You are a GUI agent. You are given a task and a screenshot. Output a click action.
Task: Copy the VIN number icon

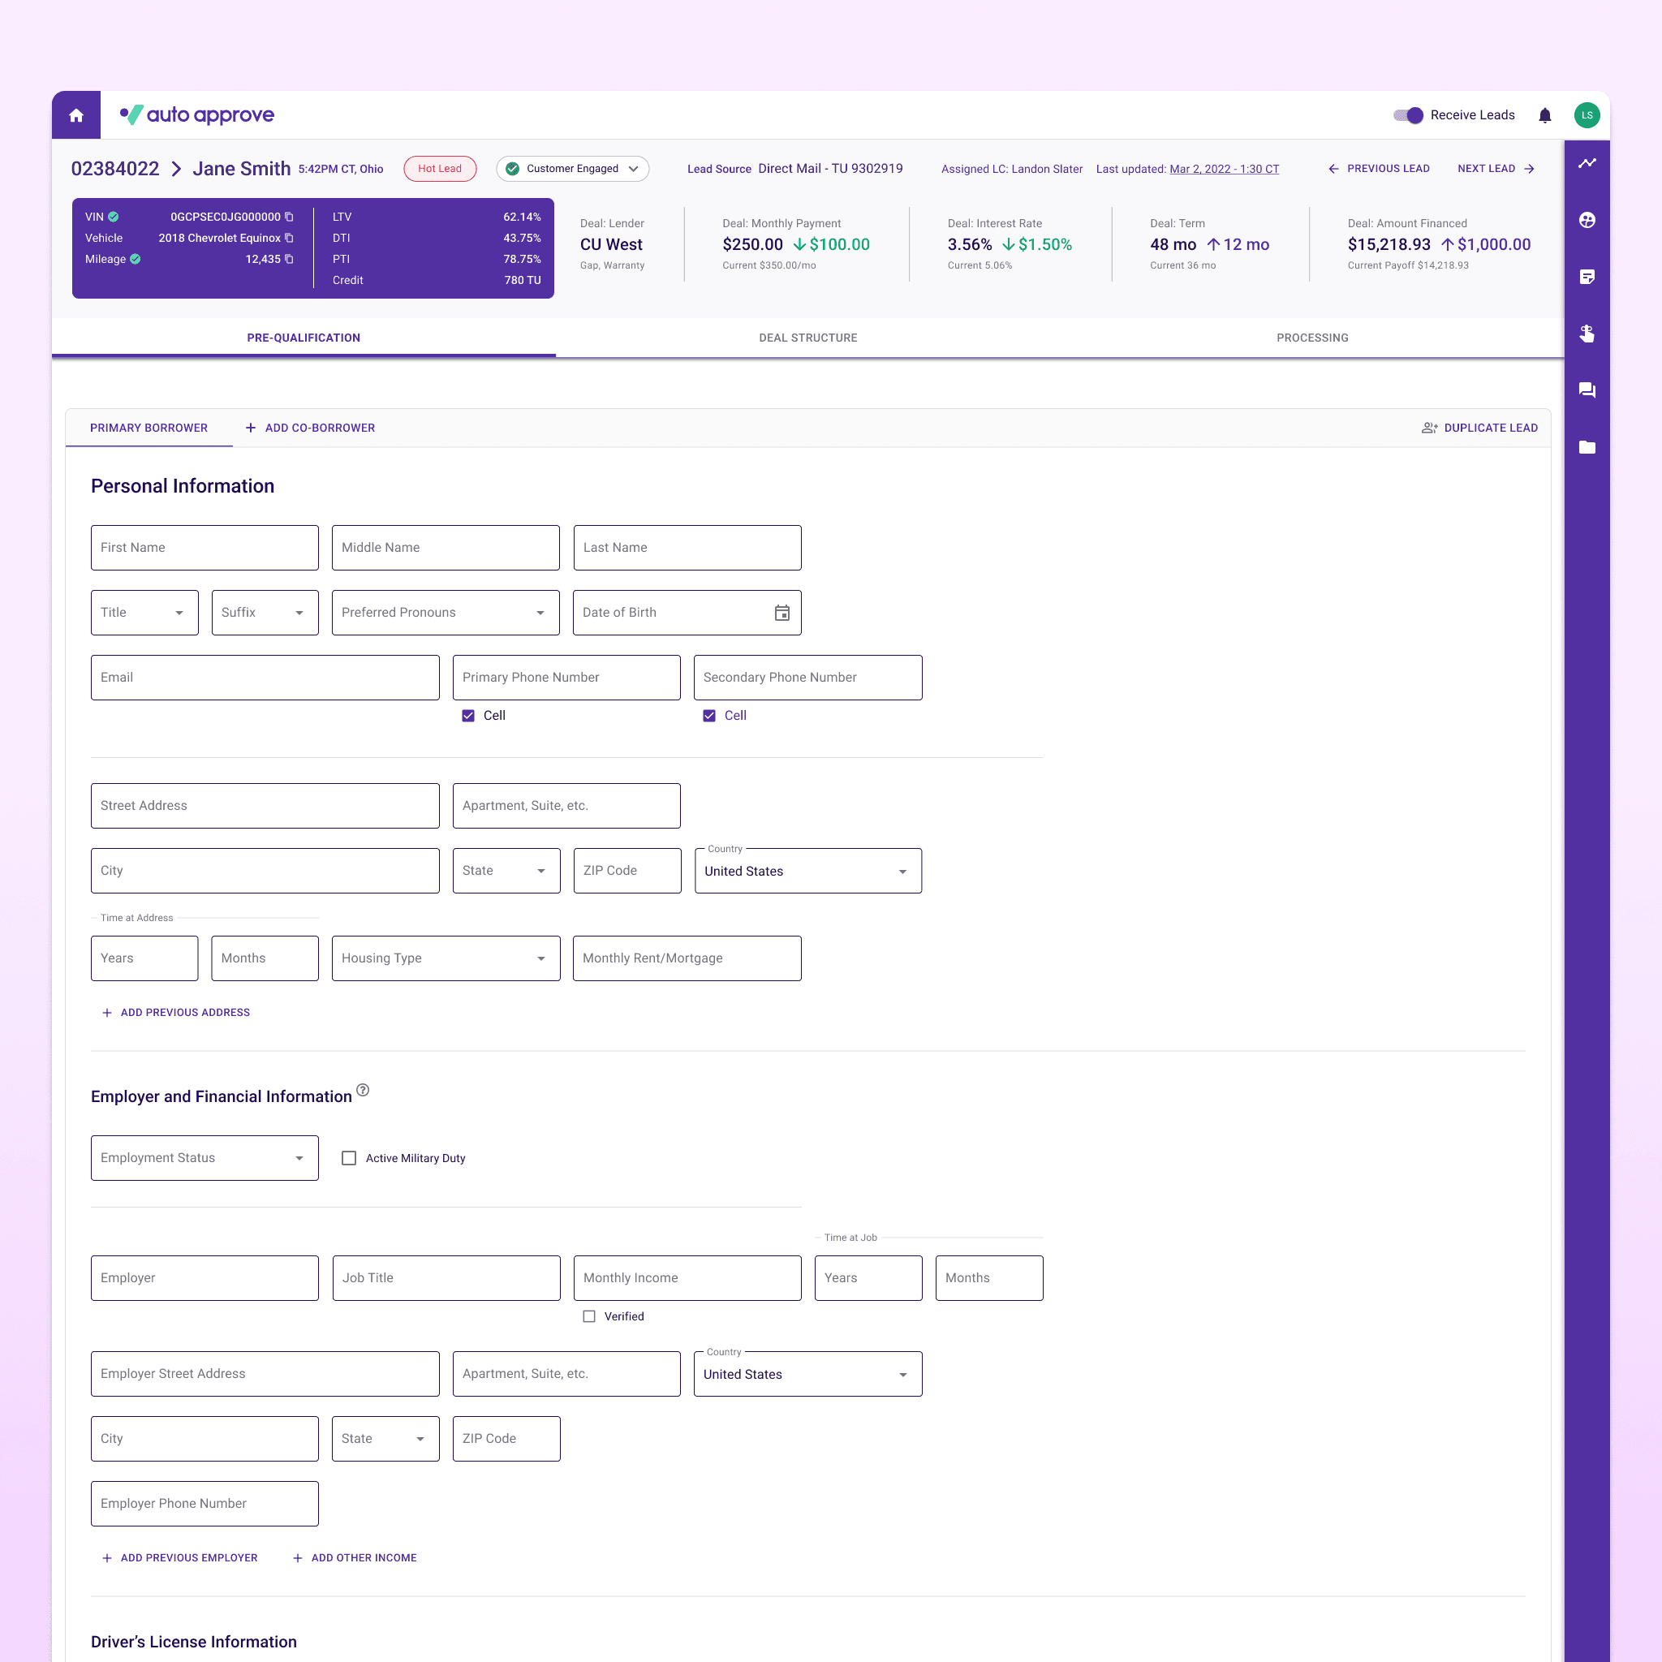(x=289, y=217)
